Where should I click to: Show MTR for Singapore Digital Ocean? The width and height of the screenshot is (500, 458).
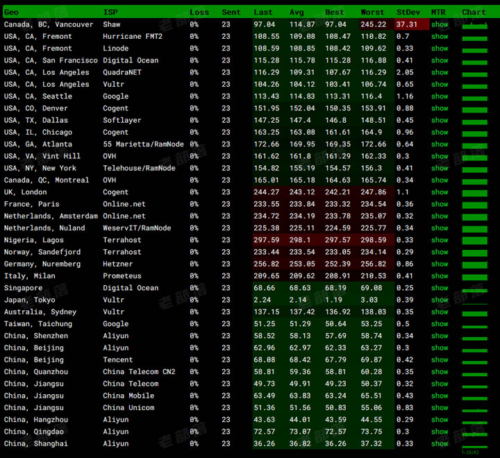coord(440,288)
